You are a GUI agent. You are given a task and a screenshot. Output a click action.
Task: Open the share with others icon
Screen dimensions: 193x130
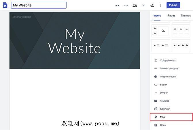pyautogui.click(x=152, y=5)
